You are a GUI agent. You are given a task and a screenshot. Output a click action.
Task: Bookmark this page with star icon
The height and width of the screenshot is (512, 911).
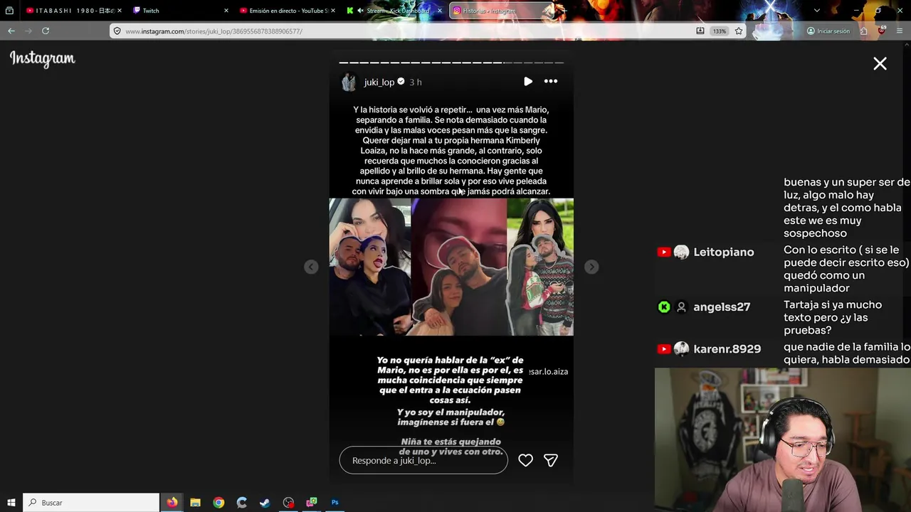pos(739,31)
